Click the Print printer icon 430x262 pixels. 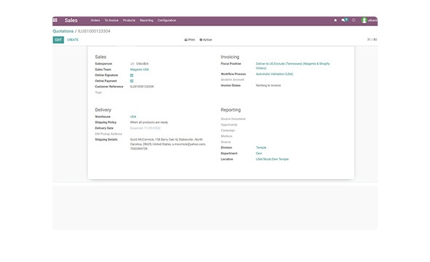pos(186,40)
